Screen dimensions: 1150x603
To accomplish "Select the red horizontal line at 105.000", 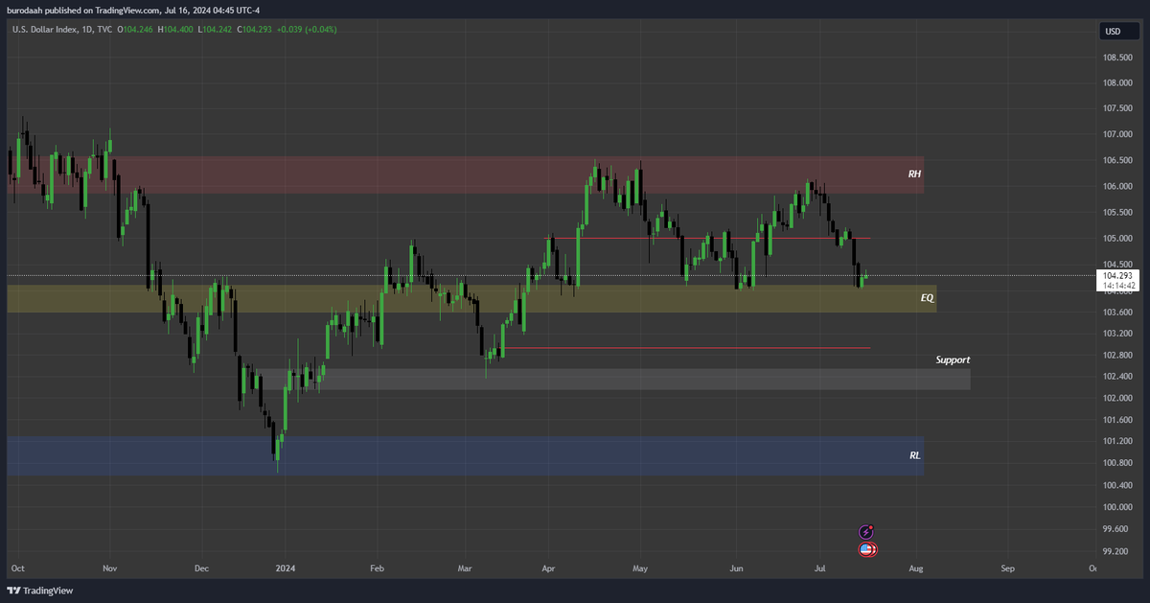I will click(708, 238).
